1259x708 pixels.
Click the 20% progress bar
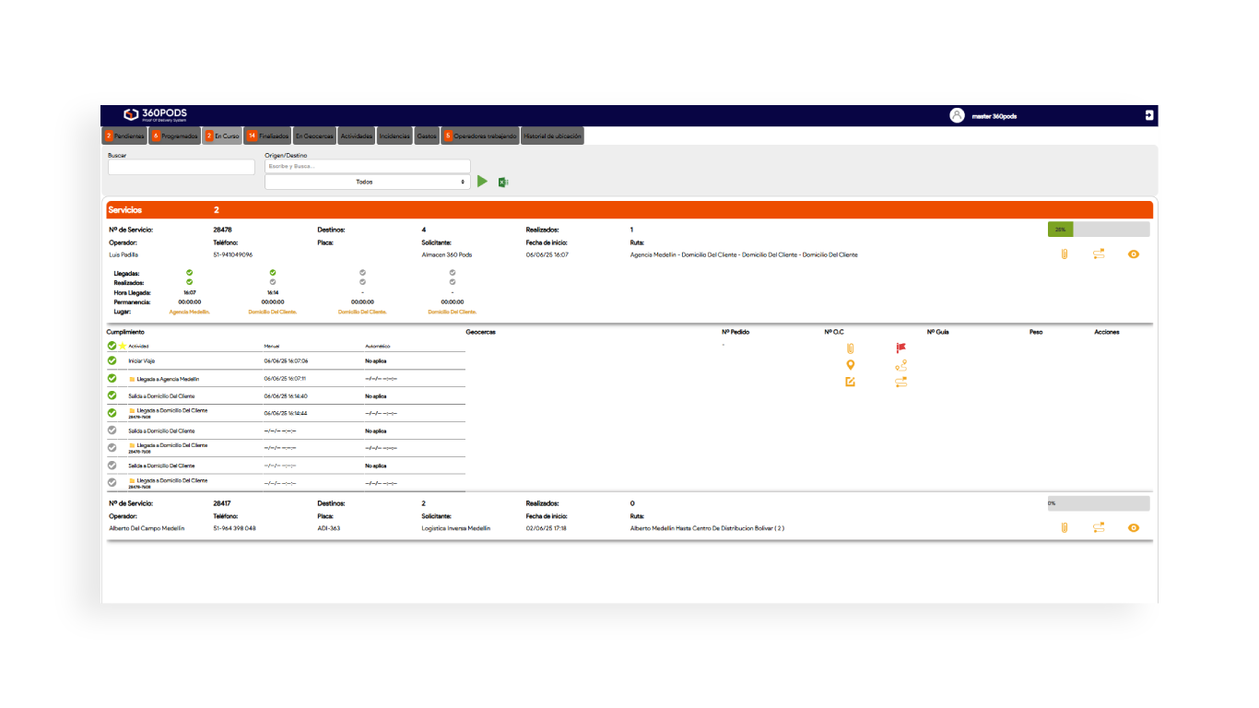pyautogui.click(x=1099, y=230)
